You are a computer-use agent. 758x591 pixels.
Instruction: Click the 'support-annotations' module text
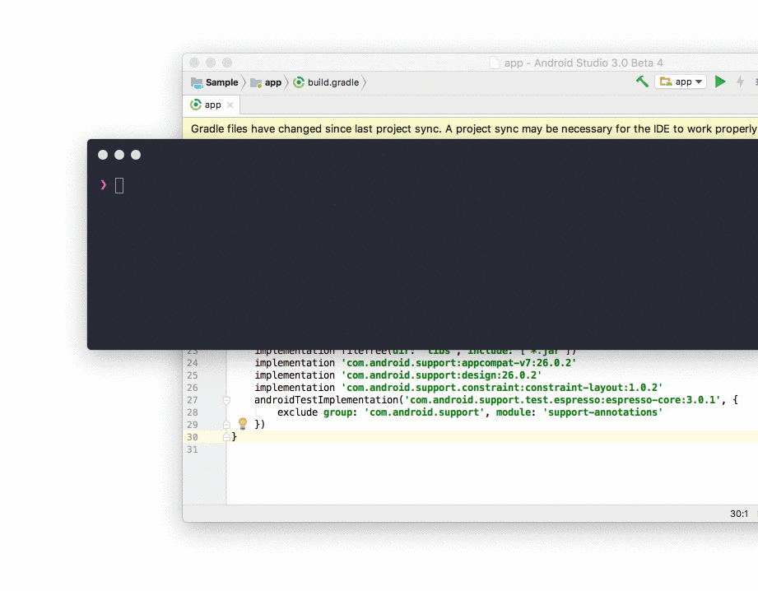pyautogui.click(x=602, y=412)
